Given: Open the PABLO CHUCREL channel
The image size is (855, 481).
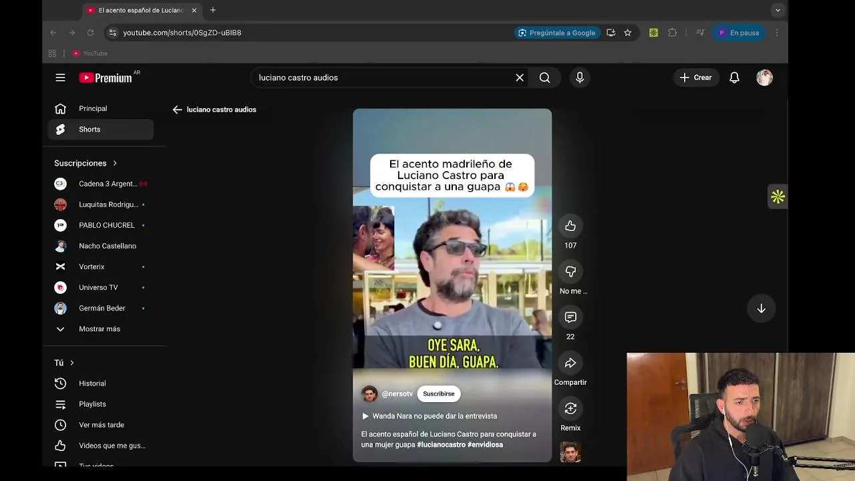Looking at the screenshot, I should 101,225.
